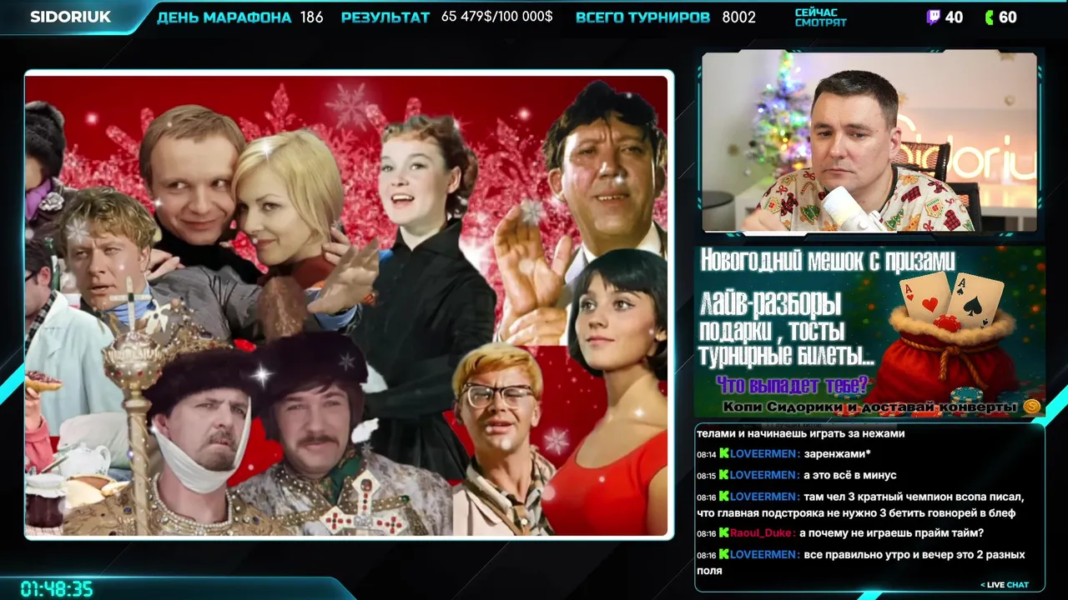Click Kick badge beside 'все правильно утро' message
This screenshot has height=600, width=1068.
click(724, 555)
